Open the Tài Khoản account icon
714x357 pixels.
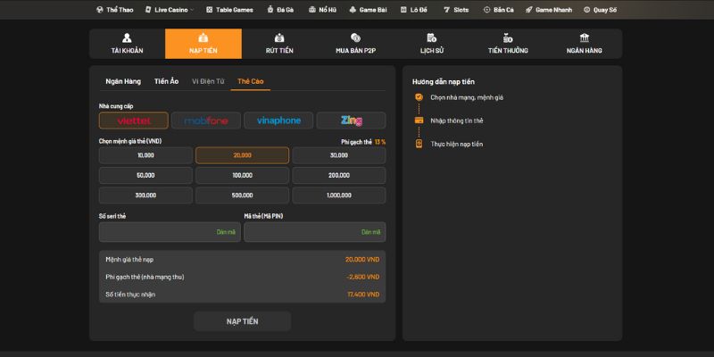tap(127, 38)
